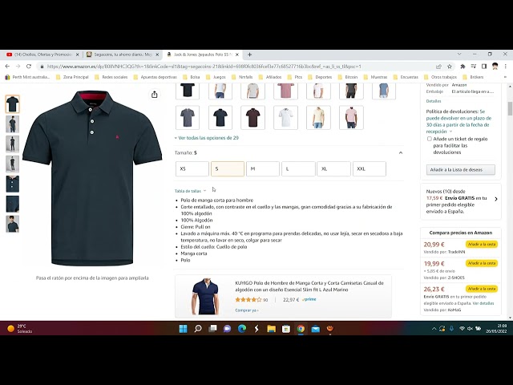Switch to the Segacoins tab
513x385 pixels.
(122, 55)
